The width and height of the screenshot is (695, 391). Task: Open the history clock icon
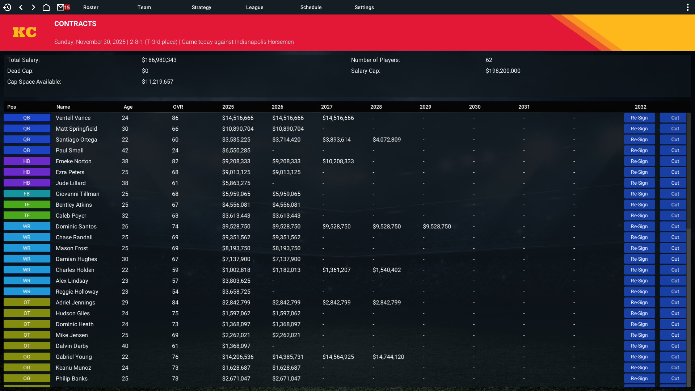7,7
